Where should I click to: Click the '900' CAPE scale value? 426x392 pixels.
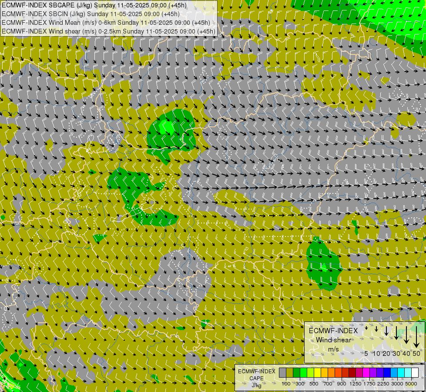[x=342, y=384]
